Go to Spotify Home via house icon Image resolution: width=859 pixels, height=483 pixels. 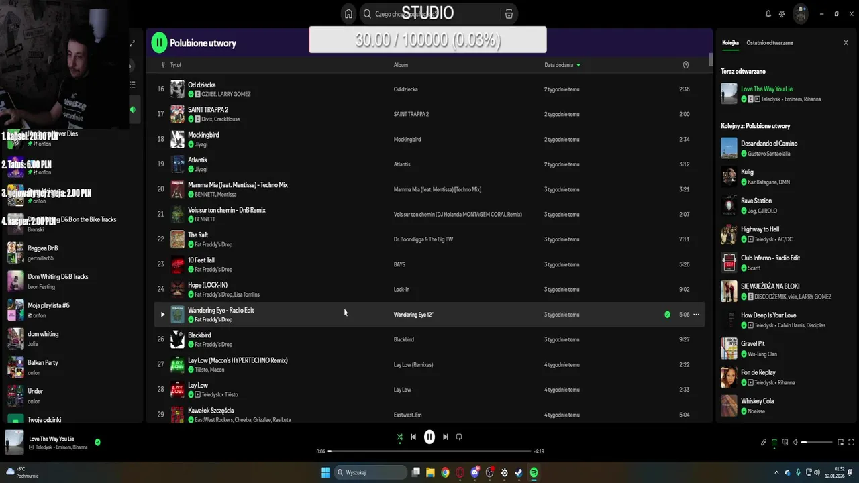click(348, 14)
